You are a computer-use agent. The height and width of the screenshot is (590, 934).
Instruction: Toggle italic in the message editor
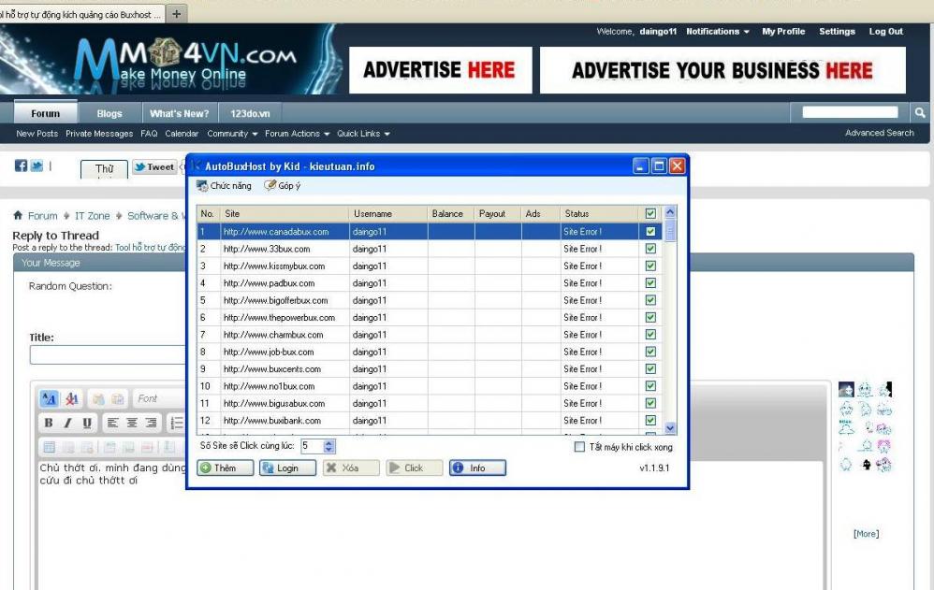[68, 423]
